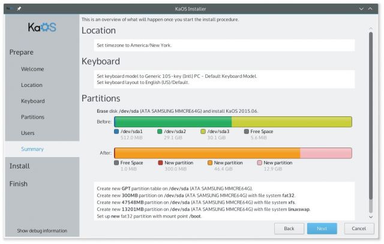384x244 pixels.
Task: Click the orange 46.4 GiB new partition swatch
Action: coord(210,162)
